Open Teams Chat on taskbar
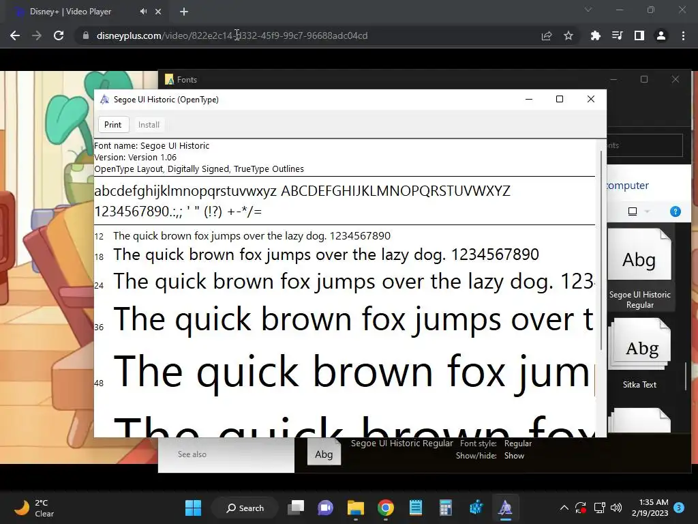This screenshot has width=698, height=524. pyautogui.click(x=325, y=508)
